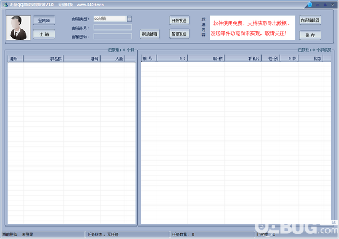Viewport: 339px width, 239px height.
Task: Sort member list by Q Q column
Action: [172, 58]
